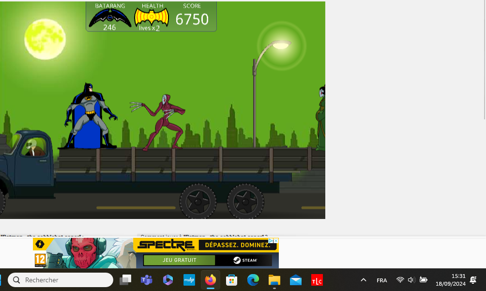Expand the hidden system tray icons
The image size is (486, 291).
tap(364, 280)
